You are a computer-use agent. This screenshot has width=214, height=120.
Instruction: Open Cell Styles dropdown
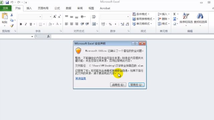142,24
